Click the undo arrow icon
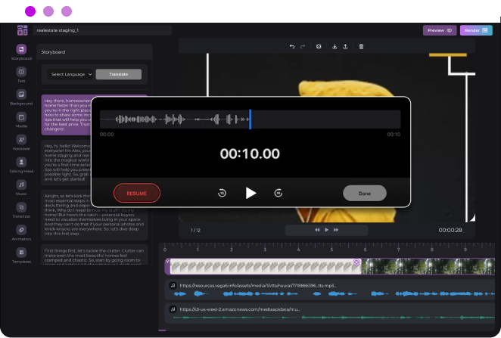 pos(292,47)
